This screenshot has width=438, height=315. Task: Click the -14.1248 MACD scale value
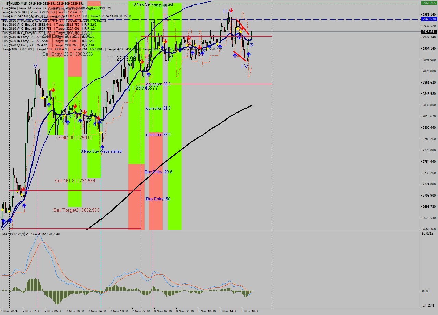(428, 305)
